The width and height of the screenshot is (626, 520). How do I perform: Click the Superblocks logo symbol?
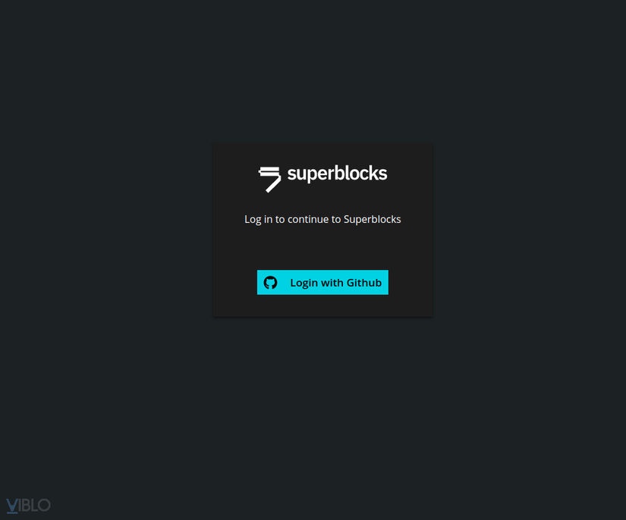[x=270, y=180]
